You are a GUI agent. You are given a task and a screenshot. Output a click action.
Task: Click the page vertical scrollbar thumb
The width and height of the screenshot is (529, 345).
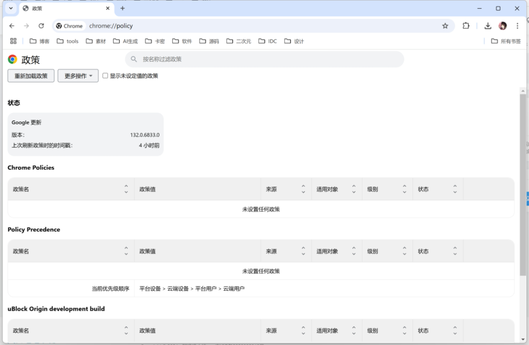coord(523,184)
